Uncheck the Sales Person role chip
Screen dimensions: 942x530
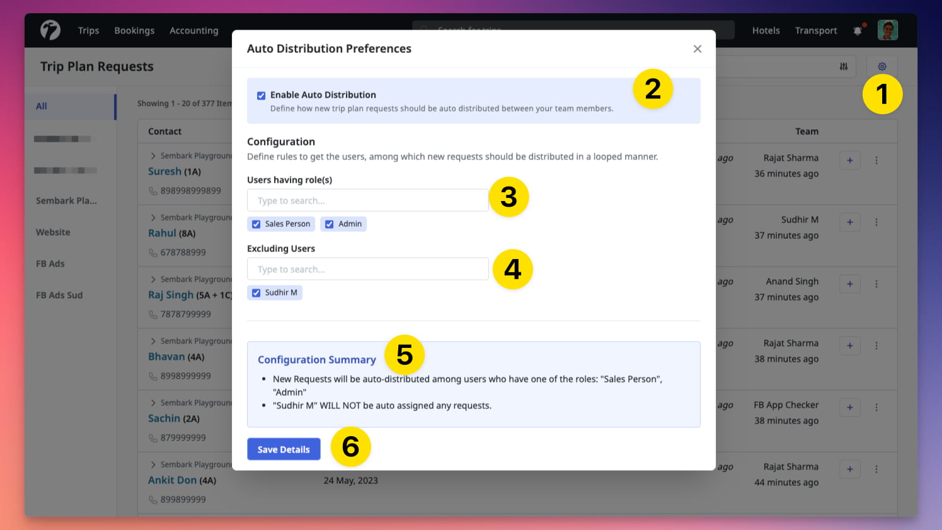point(256,224)
